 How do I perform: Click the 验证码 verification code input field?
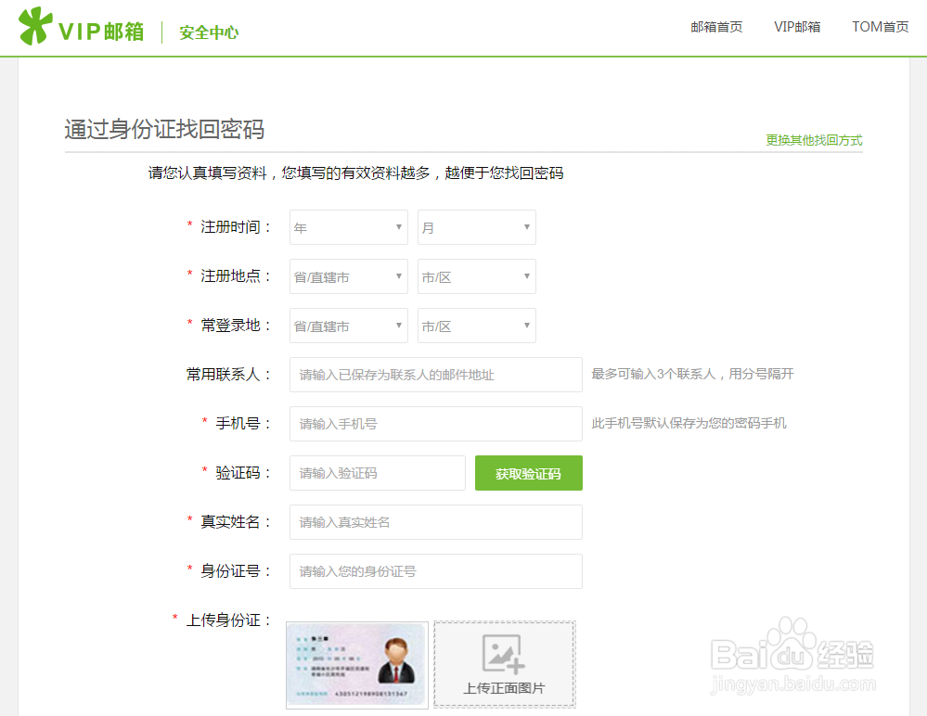pos(377,473)
